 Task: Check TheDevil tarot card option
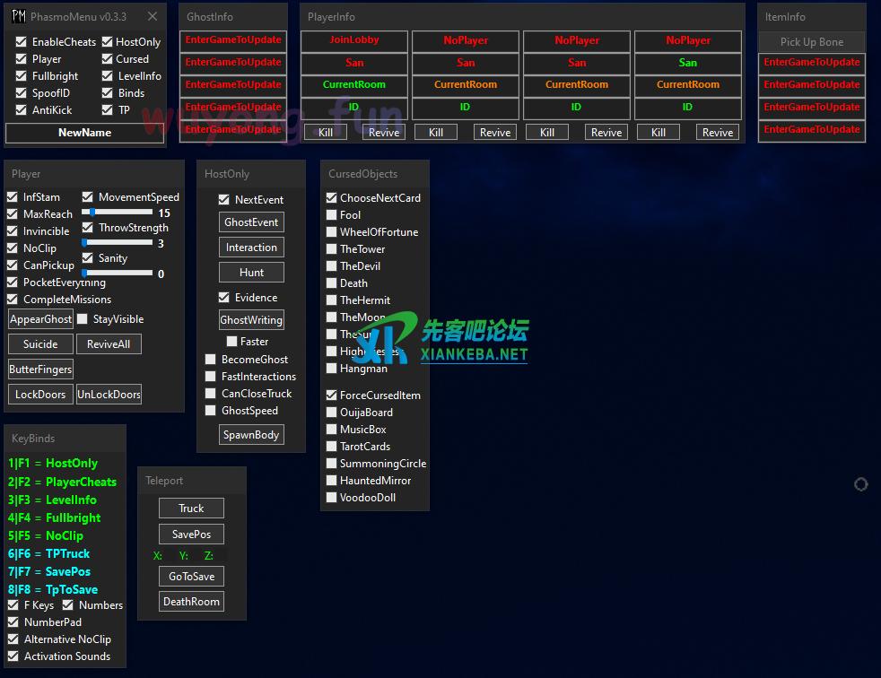click(332, 266)
